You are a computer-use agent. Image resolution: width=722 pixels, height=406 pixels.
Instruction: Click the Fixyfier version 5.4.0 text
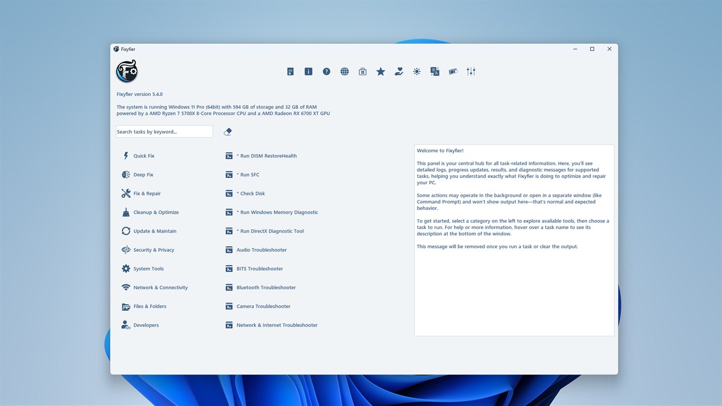pos(140,94)
